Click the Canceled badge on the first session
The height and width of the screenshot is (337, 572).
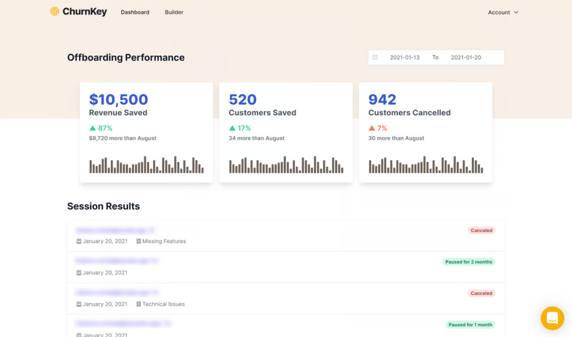481,230
